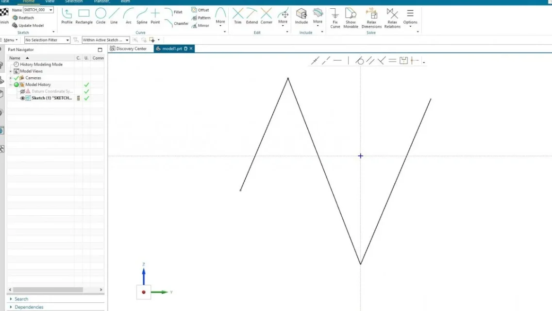Show the hidden Datum Coordinate System

pos(22,91)
